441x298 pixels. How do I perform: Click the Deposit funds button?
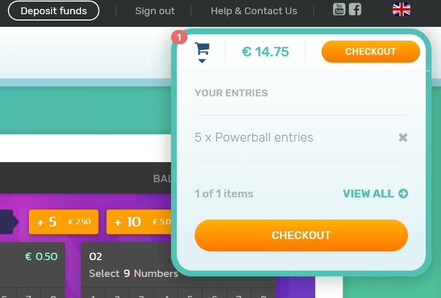[x=54, y=11]
